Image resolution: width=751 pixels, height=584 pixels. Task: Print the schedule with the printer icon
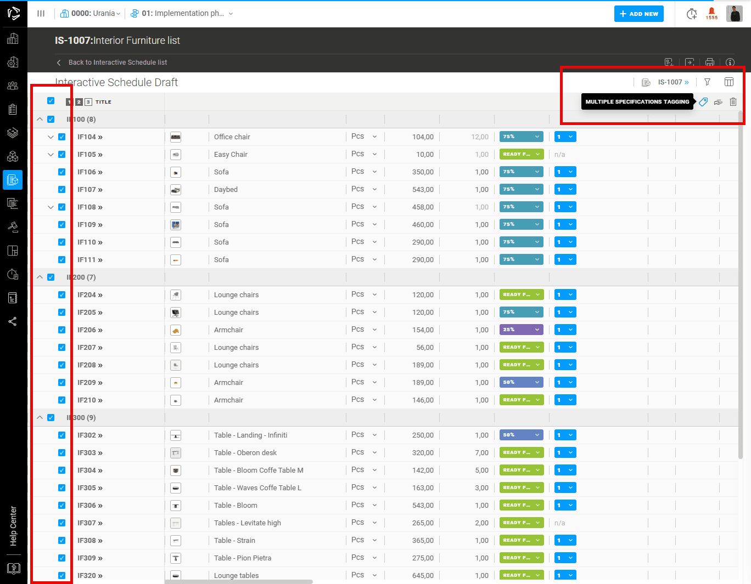pyautogui.click(x=710, y=63)
